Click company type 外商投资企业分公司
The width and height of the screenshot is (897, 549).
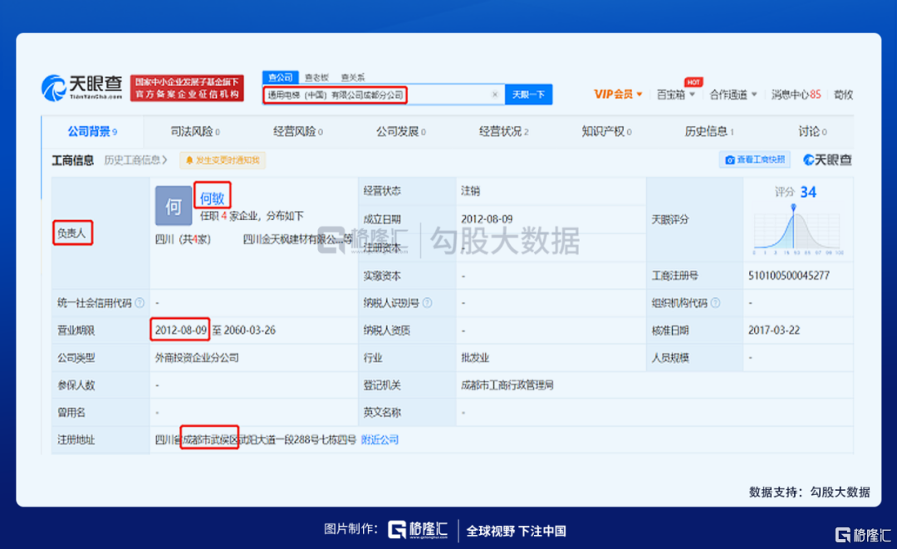pyautogui.click(x=197, y=358)
